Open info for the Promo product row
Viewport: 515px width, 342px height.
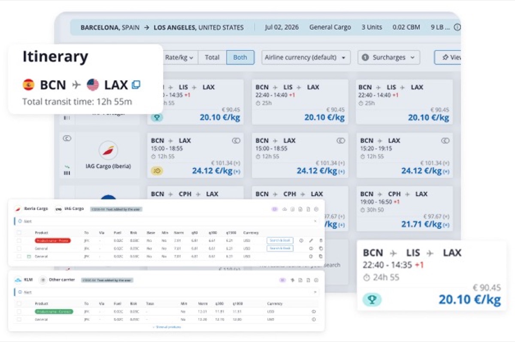[301, 241]
